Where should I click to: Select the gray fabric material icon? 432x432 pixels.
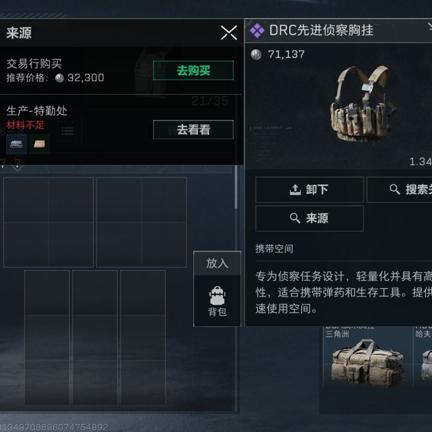[x=17, y=144]
